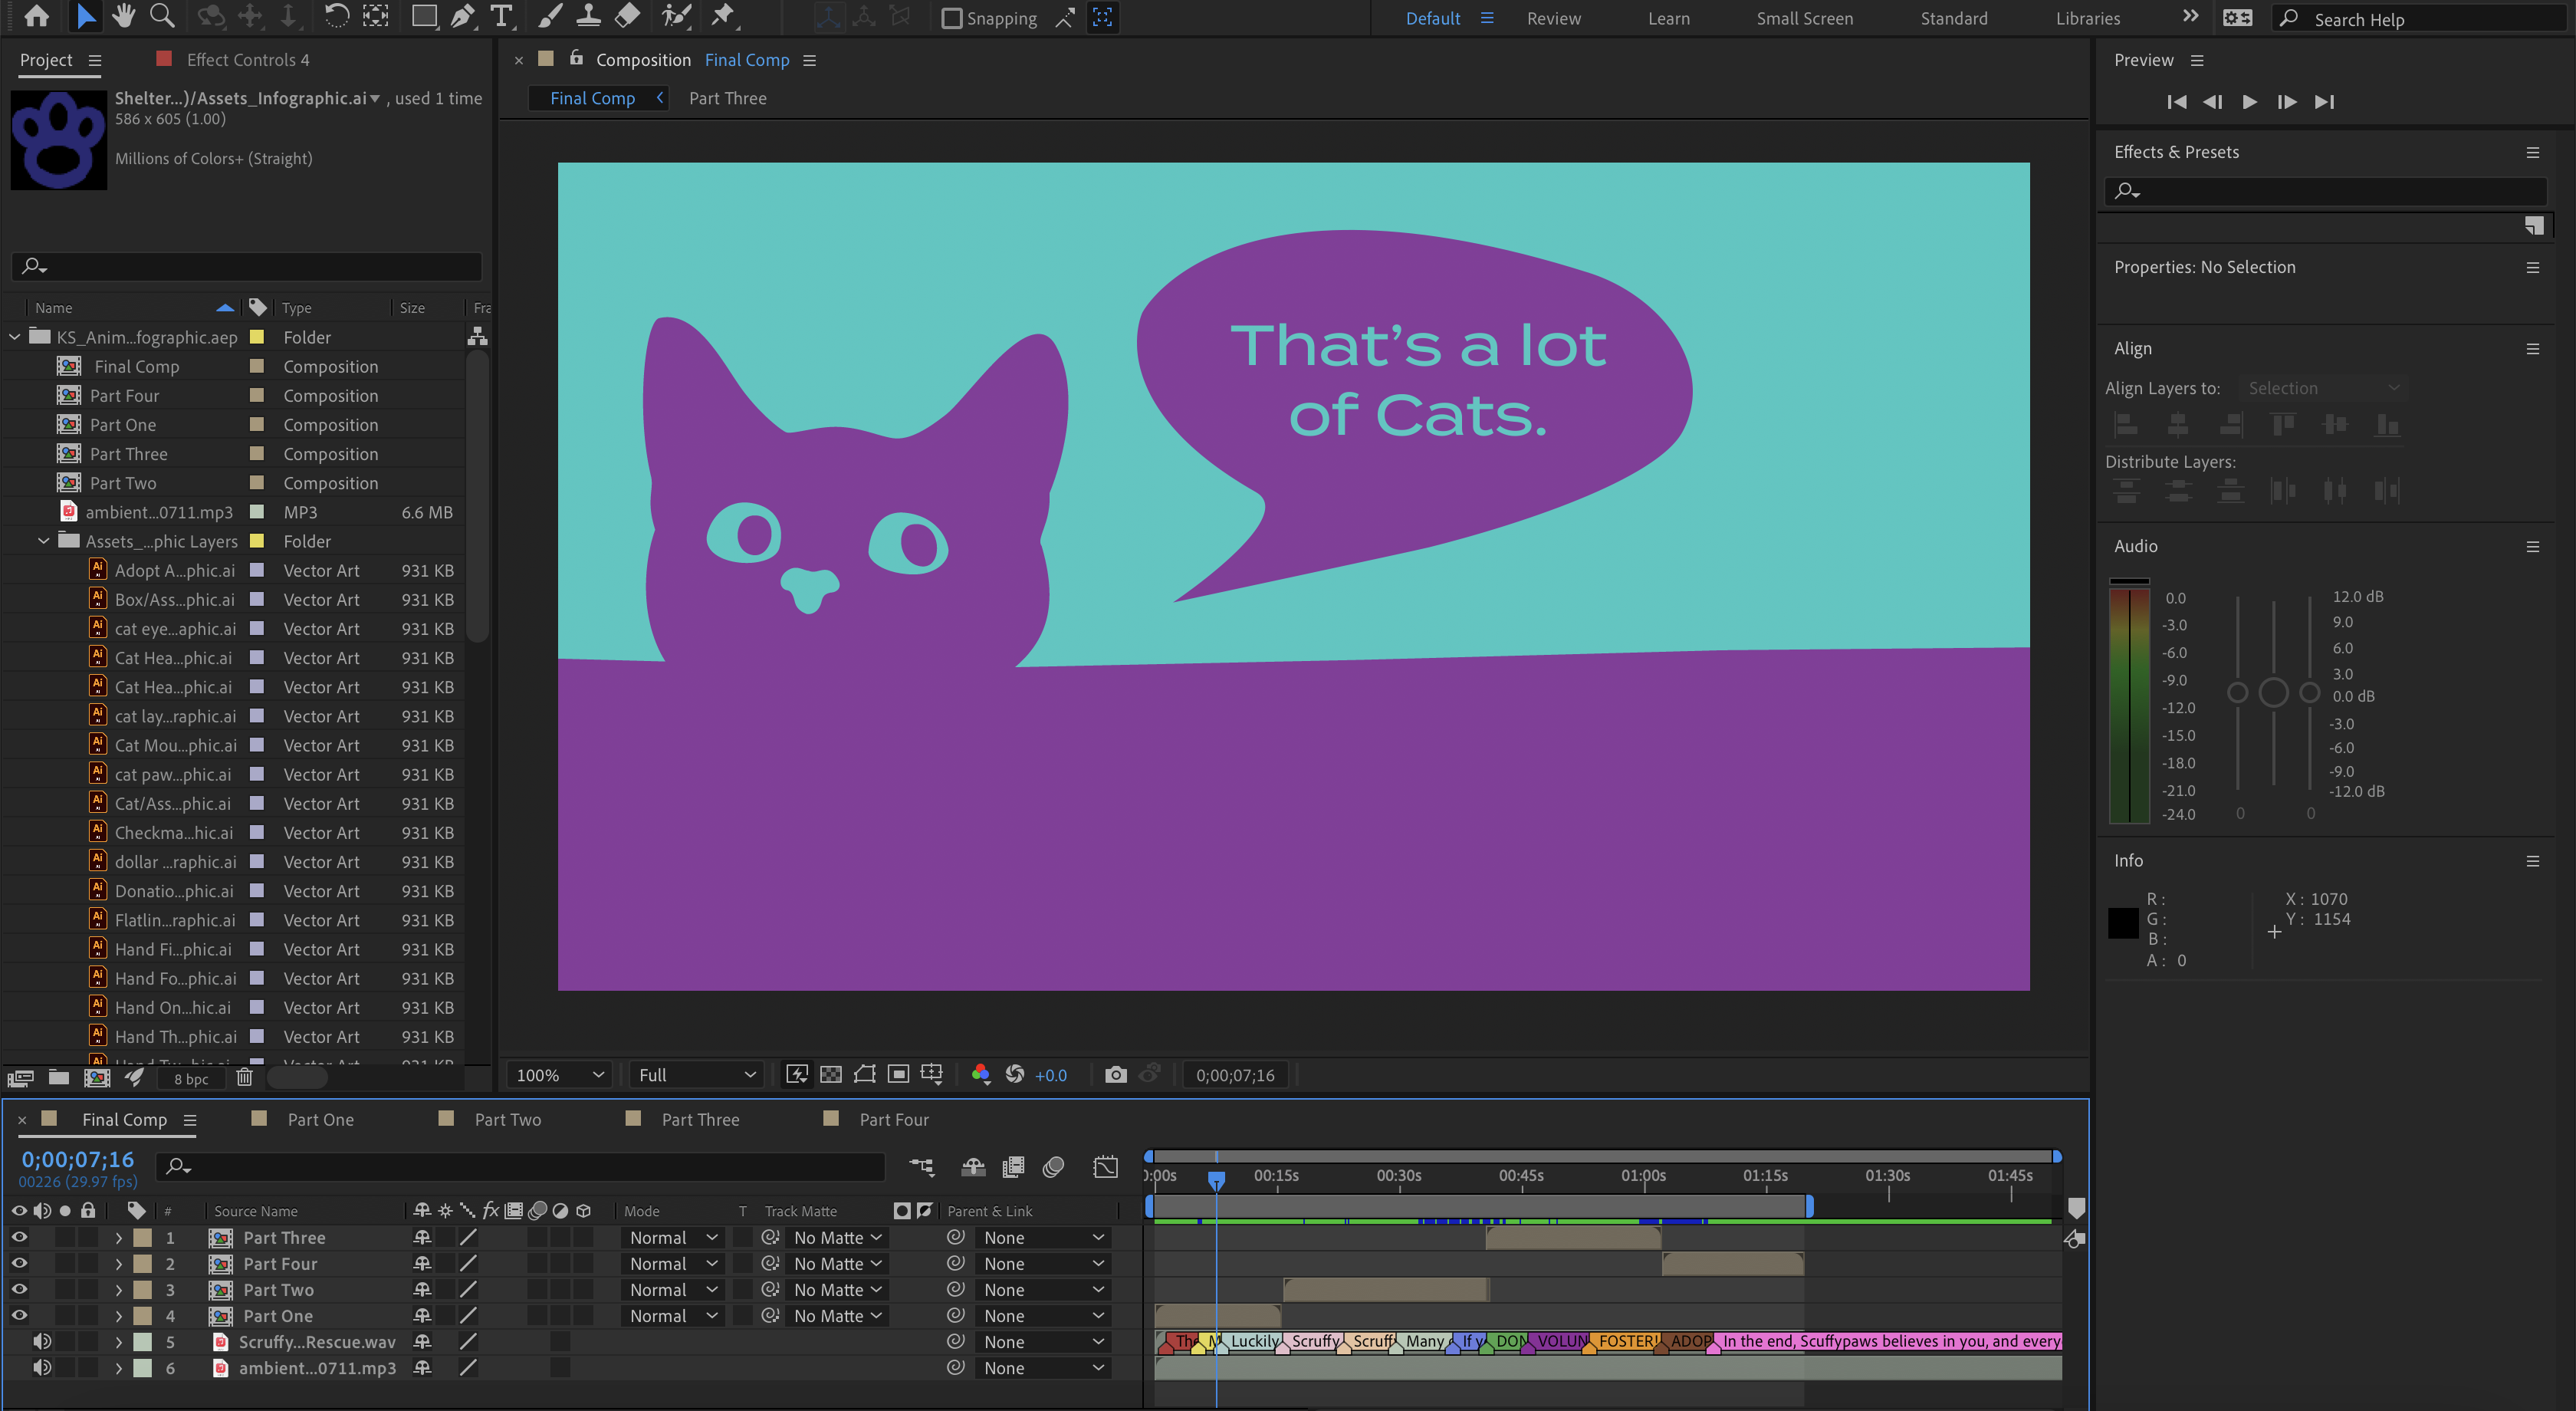Play the preview
Viewport: 2576px width, 1411px height.
point(2249,101)
